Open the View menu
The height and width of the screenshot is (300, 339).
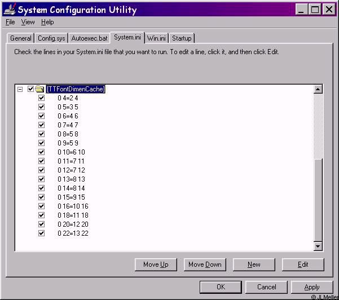[x=28, y=22]
